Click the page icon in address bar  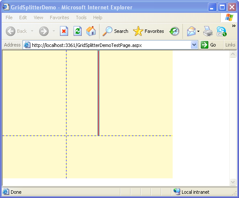tap(27, 45)
